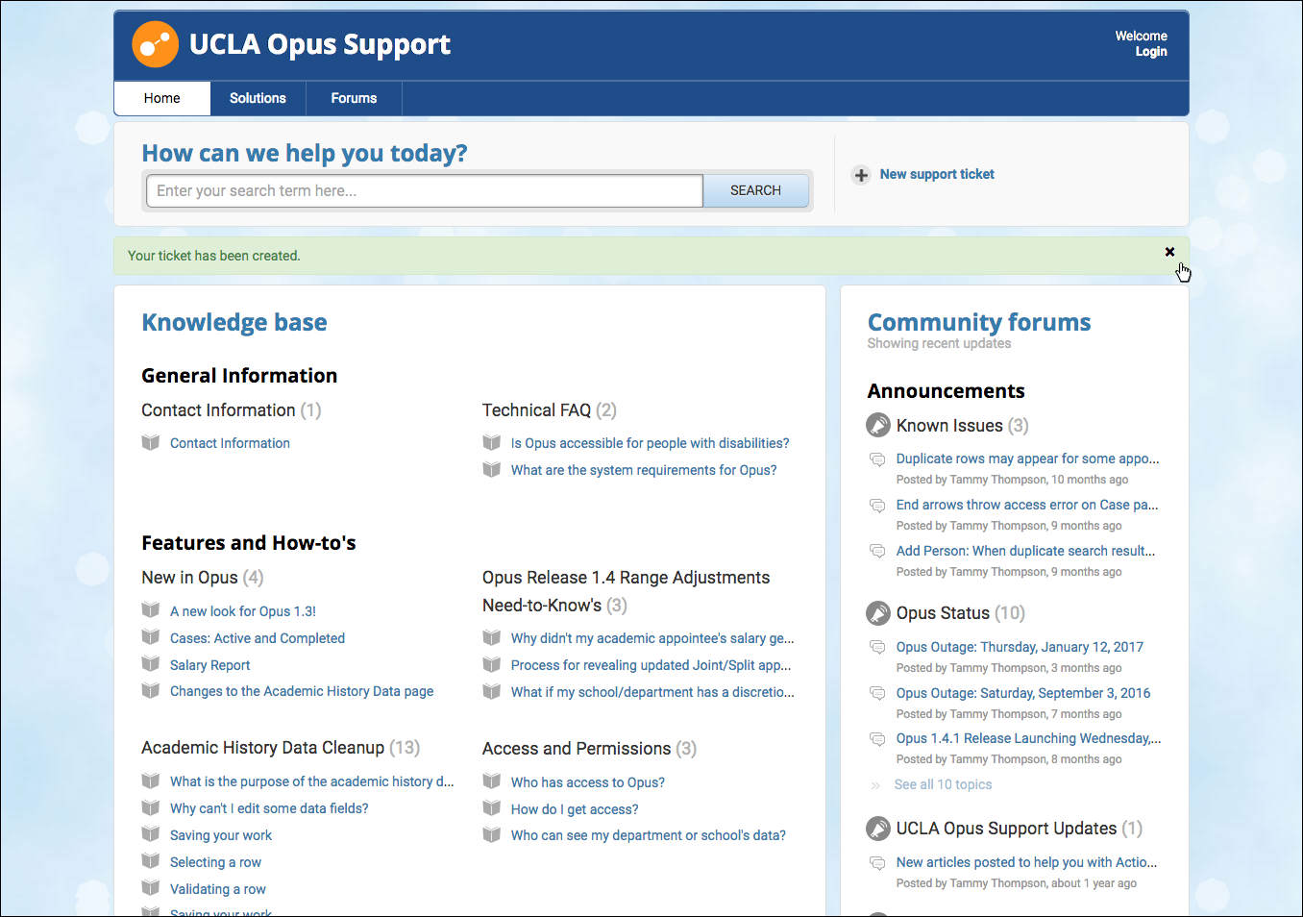Focus the search term input field
Screen dimensions: 1303x917
(x=425, y=190)
